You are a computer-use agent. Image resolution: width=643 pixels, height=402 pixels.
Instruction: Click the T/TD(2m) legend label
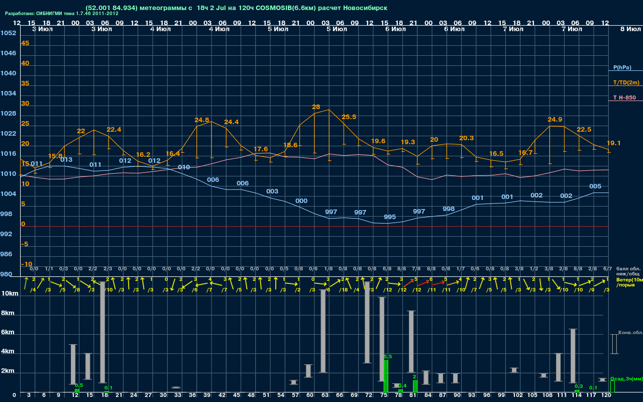coord(626,82)
